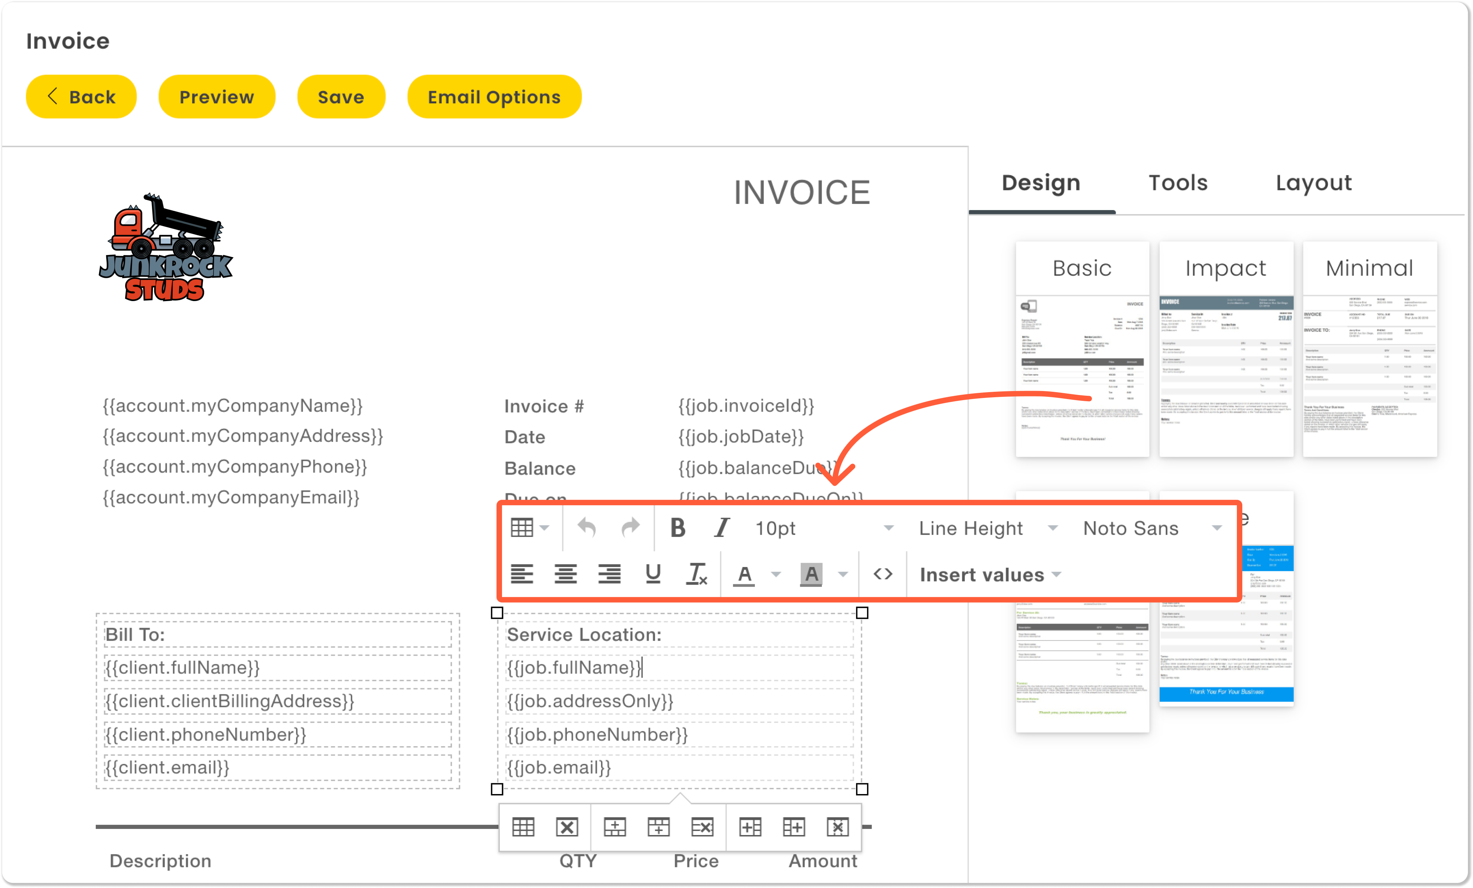Click the {{client.fullName}} cell

click(x=277, y=667)
